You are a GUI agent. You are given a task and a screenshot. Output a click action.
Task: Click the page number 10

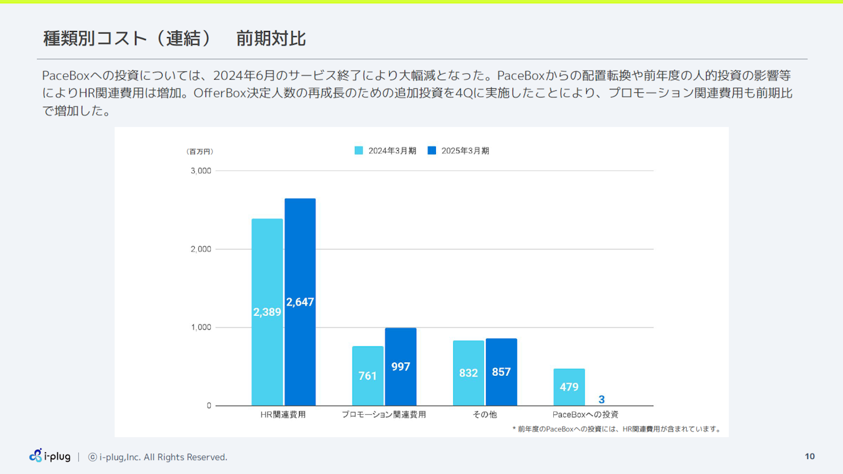pyautogui.click(x=809, y=456)
